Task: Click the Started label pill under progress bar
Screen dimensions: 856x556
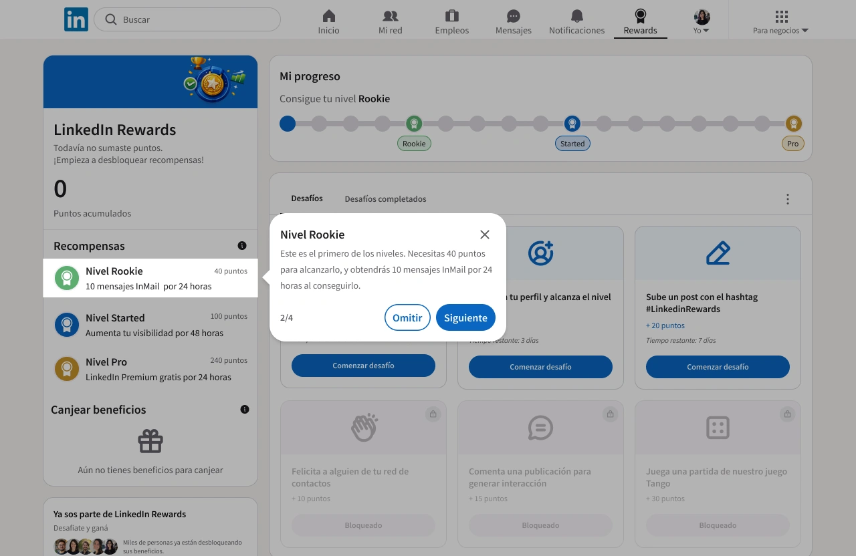Action: 572,143
